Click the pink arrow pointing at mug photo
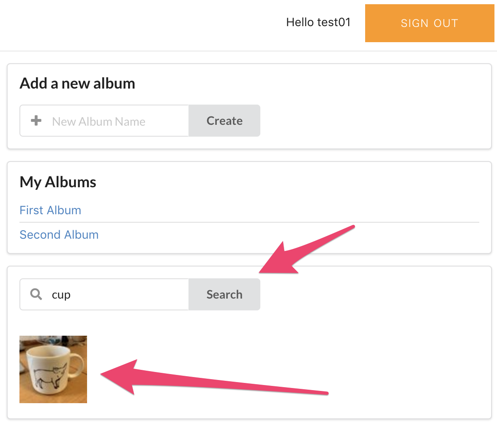The image size is (497, 431). click(214, 377)
